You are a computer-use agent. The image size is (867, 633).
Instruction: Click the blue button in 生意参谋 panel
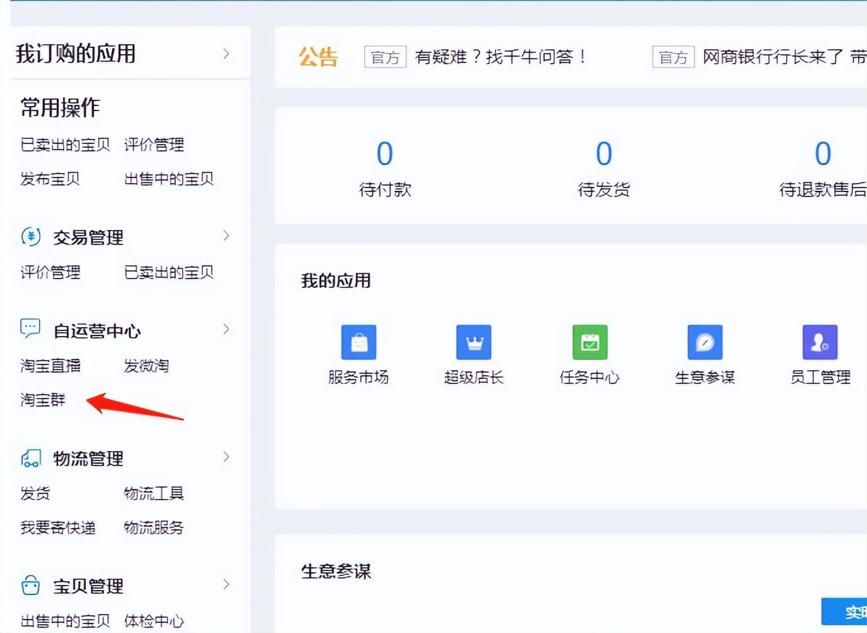click(x=844, y=612)
